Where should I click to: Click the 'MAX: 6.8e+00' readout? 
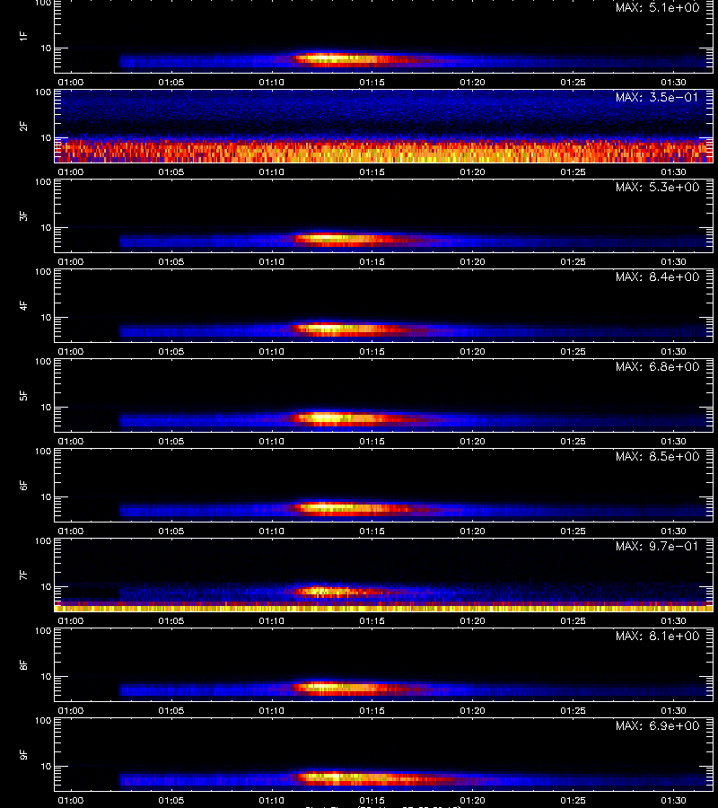(657, 366)
